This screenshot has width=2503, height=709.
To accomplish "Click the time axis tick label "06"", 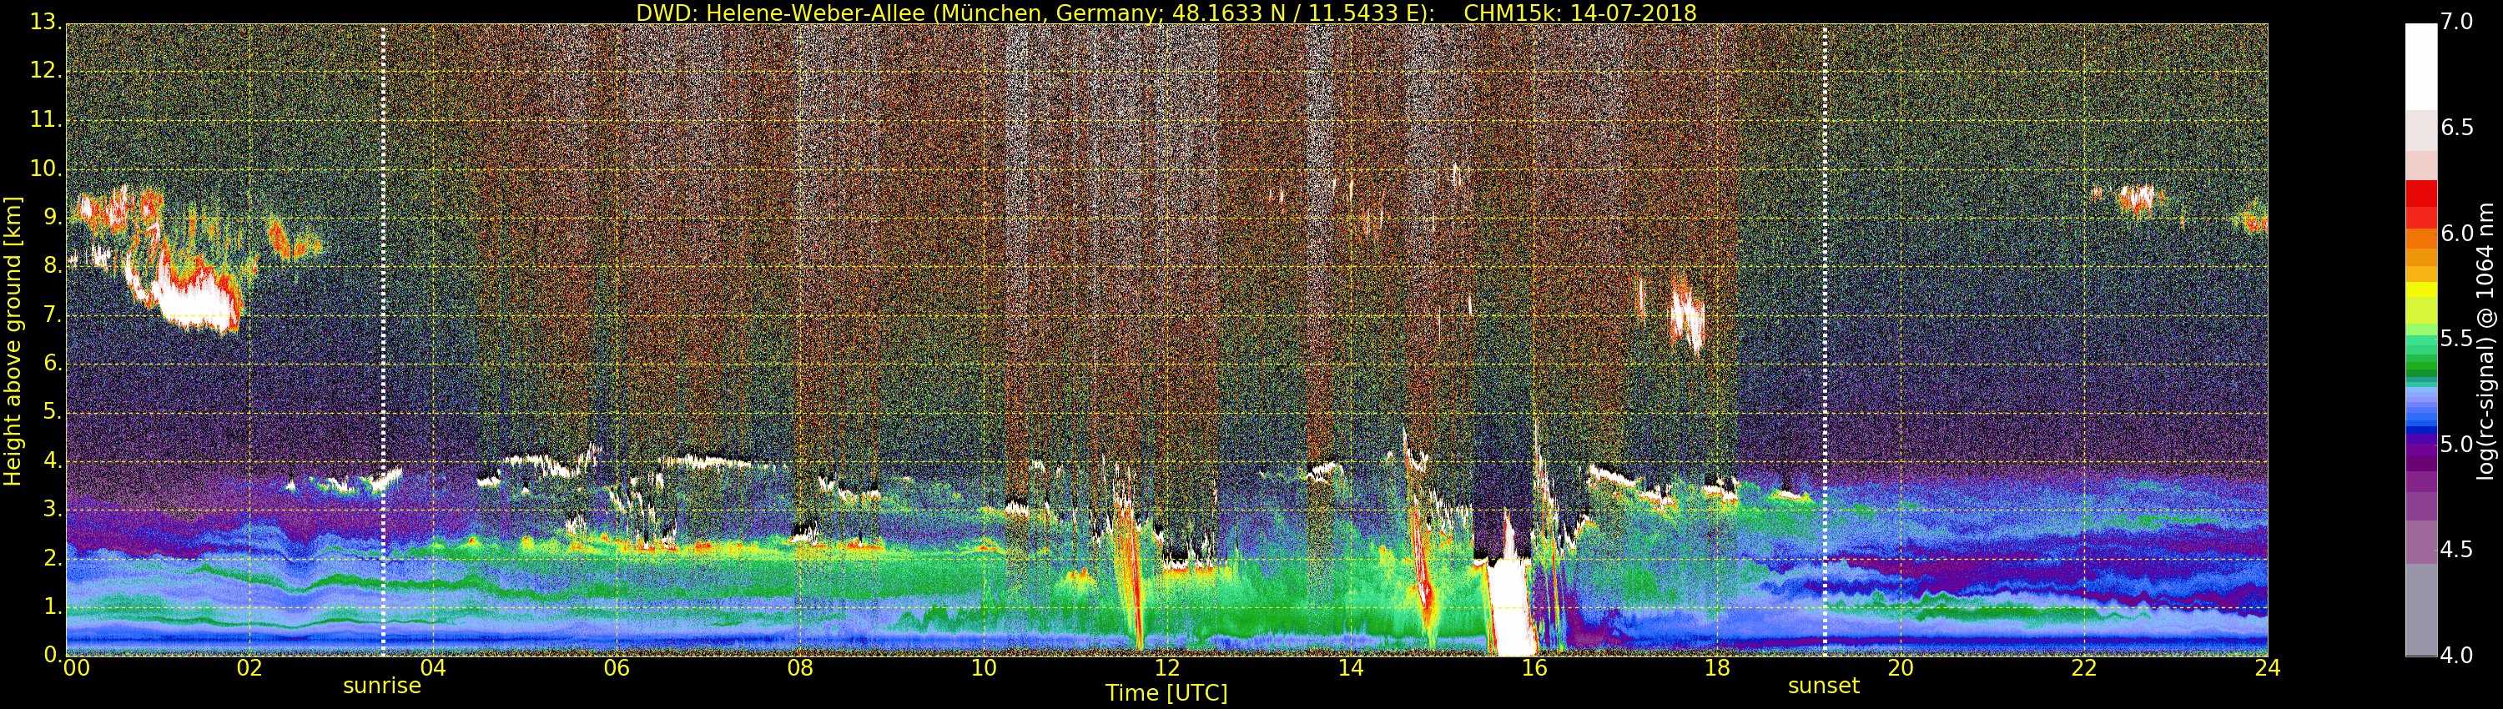I will click(x=616, y=668).
